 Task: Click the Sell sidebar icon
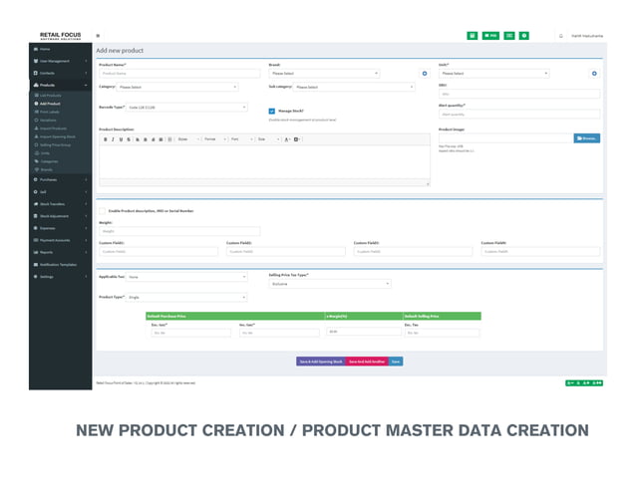(x=36, y=191)
